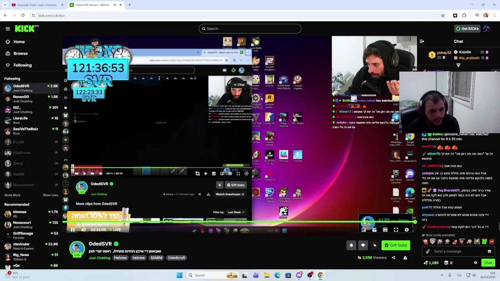Show hidden system tray icons
Image resolution: width=500 pixels, height=281 pixels.
442,276
